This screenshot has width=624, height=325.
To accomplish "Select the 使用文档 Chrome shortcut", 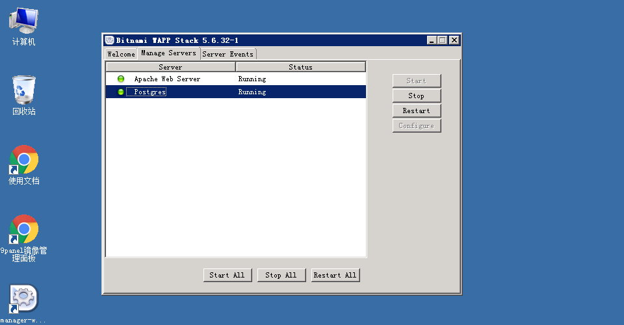I will pyautogui.click(x=24, y=165).
